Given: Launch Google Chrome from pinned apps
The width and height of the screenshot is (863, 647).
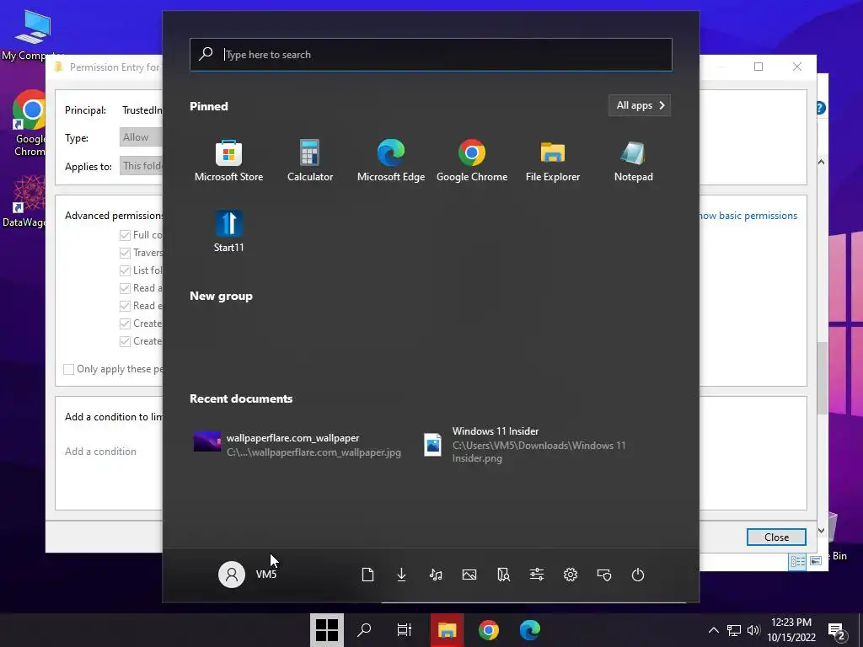Looking at the screenshot, I should coord(472,160).
